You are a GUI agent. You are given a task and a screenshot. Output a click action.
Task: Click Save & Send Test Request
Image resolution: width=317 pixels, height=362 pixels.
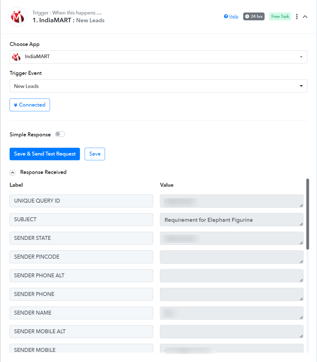[x=45, y=154]
